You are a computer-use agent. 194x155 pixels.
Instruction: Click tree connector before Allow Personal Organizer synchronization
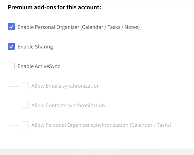coord(15,125)
